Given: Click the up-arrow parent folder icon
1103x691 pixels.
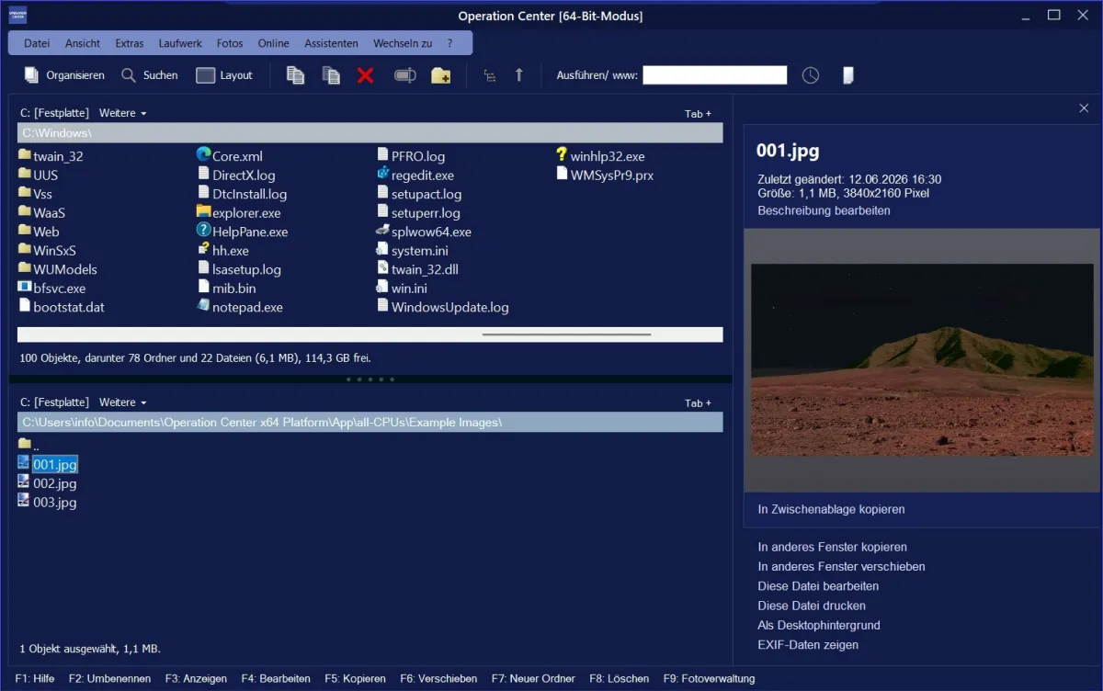Looking at the screenshot, I should pyautogui.click(x=518, y=75).
